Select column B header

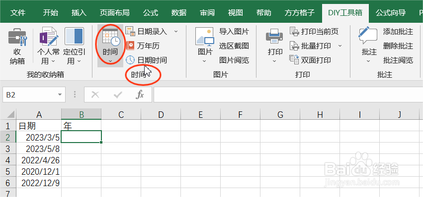(x=82, y=115)
